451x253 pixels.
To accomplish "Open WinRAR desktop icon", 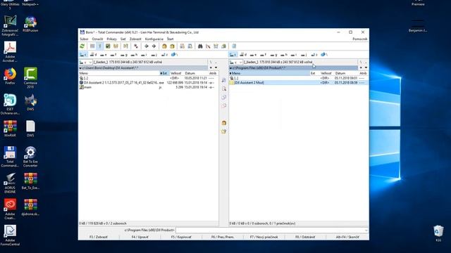I will [x=10, y=129].
